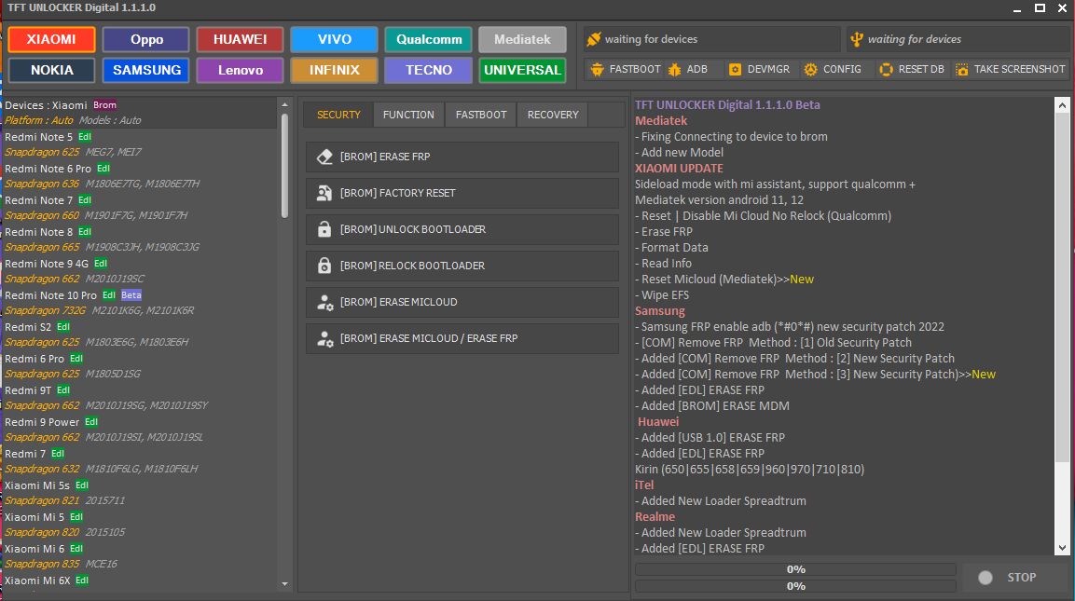Click the reset icon on FACTORY RESET
Image resolution: width=1075 pixels, height=601 pixels.
(x=324, y=193)
